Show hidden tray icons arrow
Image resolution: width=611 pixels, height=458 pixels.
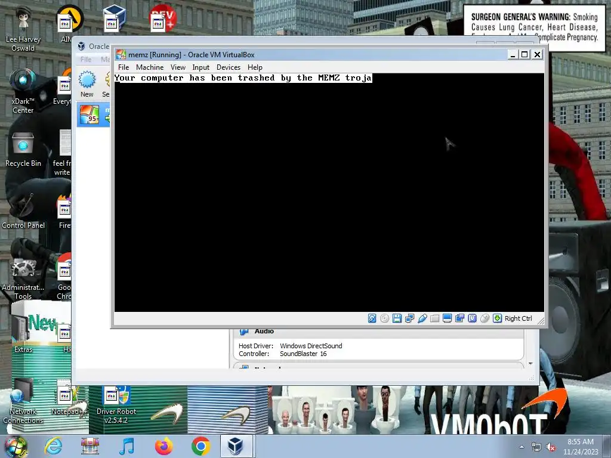point(521,447)
